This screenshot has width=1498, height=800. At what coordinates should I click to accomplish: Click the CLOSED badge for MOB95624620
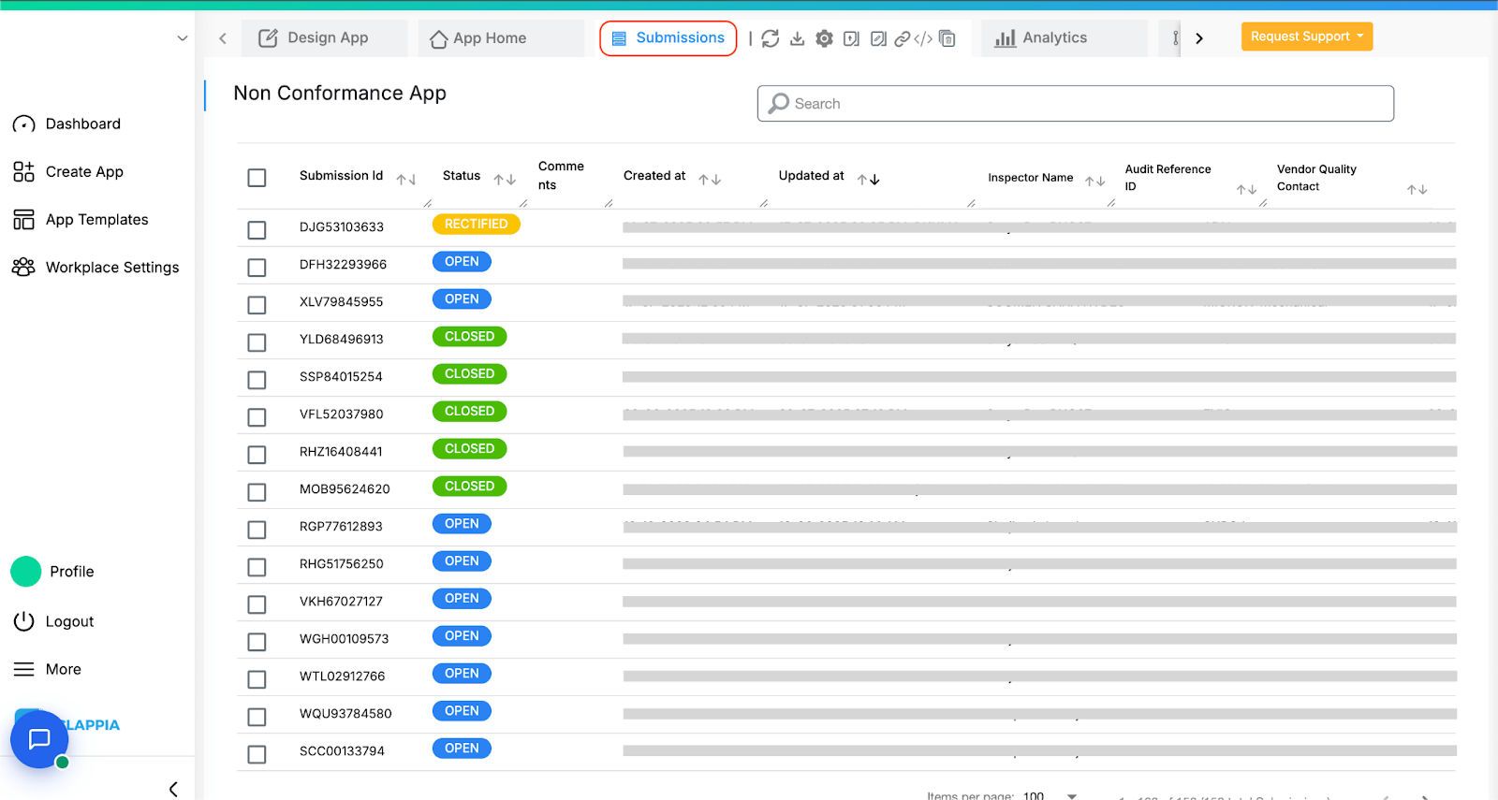click(x=469, y=487)
